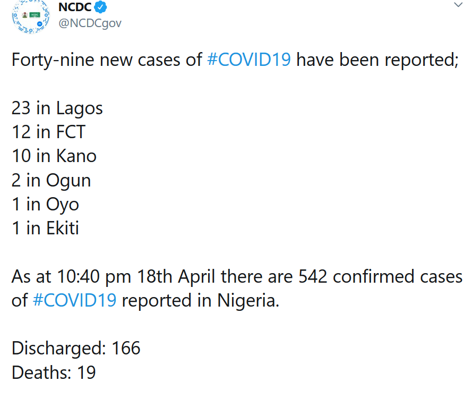
Task: Open the NCDC display name link
Action: (x=75, y=7)
